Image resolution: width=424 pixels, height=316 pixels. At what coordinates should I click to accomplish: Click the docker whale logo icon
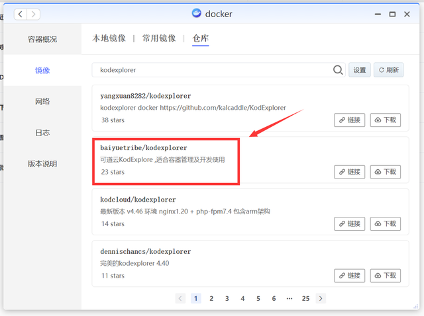pos(197,13)
